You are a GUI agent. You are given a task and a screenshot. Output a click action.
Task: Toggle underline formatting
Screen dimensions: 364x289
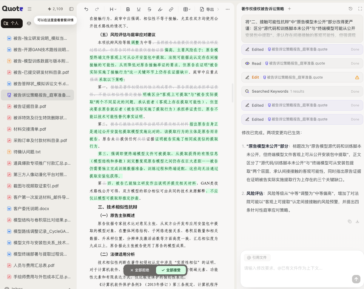139,9
